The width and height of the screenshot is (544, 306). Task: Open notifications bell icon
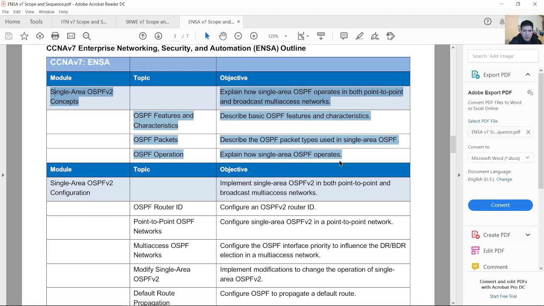502,22
